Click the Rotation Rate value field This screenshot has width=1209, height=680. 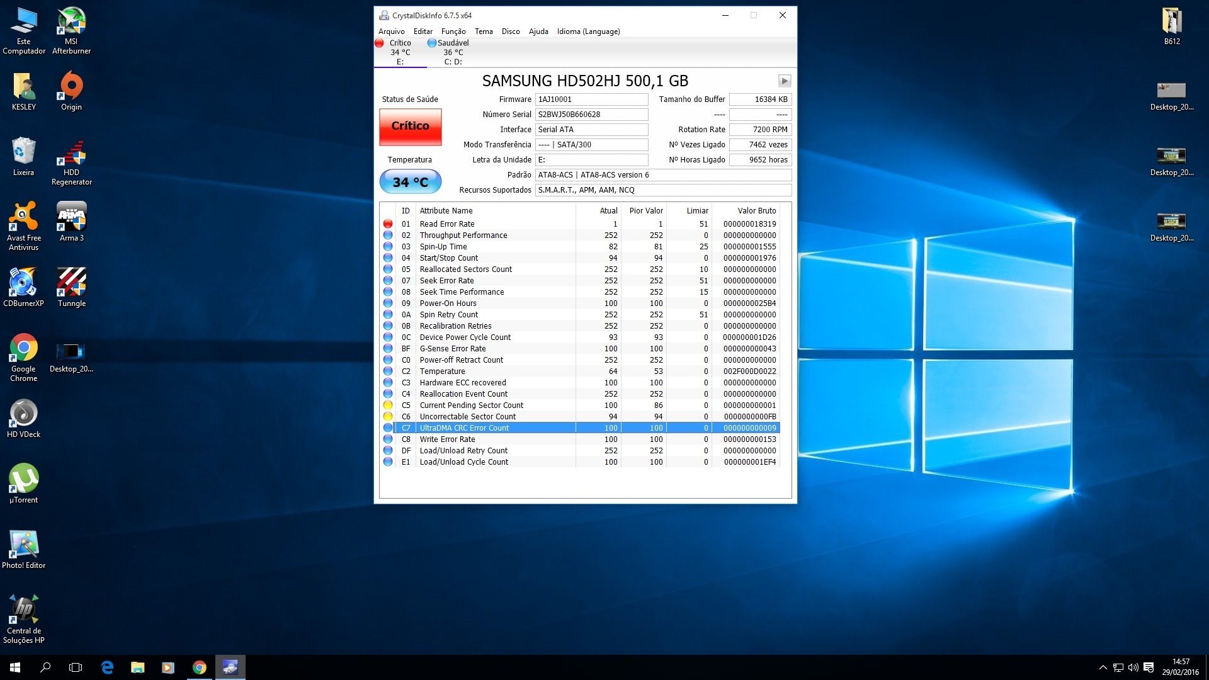760,130
